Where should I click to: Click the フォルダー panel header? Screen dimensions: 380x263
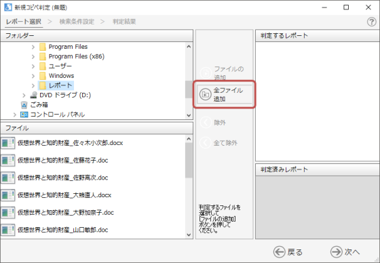96,36
